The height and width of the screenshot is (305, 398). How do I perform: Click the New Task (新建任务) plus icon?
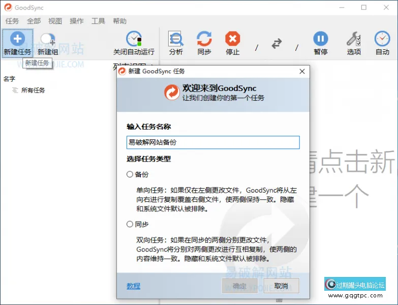(17, 39)
